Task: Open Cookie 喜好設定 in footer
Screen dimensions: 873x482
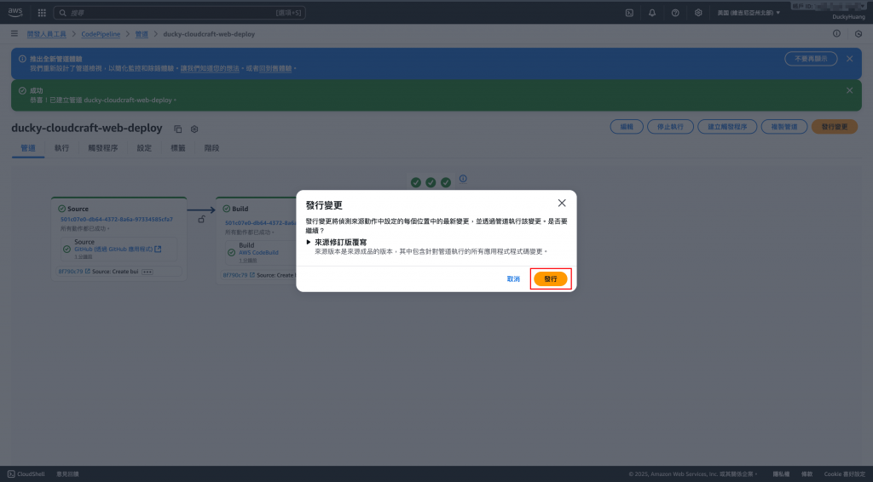Action: (845, 474)
